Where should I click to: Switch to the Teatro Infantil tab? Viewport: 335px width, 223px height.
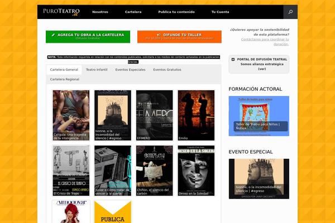tap(97, 70)
